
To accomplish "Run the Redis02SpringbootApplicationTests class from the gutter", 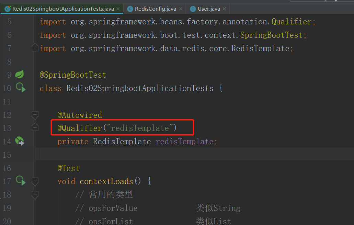I will click(x=20, y=88).
